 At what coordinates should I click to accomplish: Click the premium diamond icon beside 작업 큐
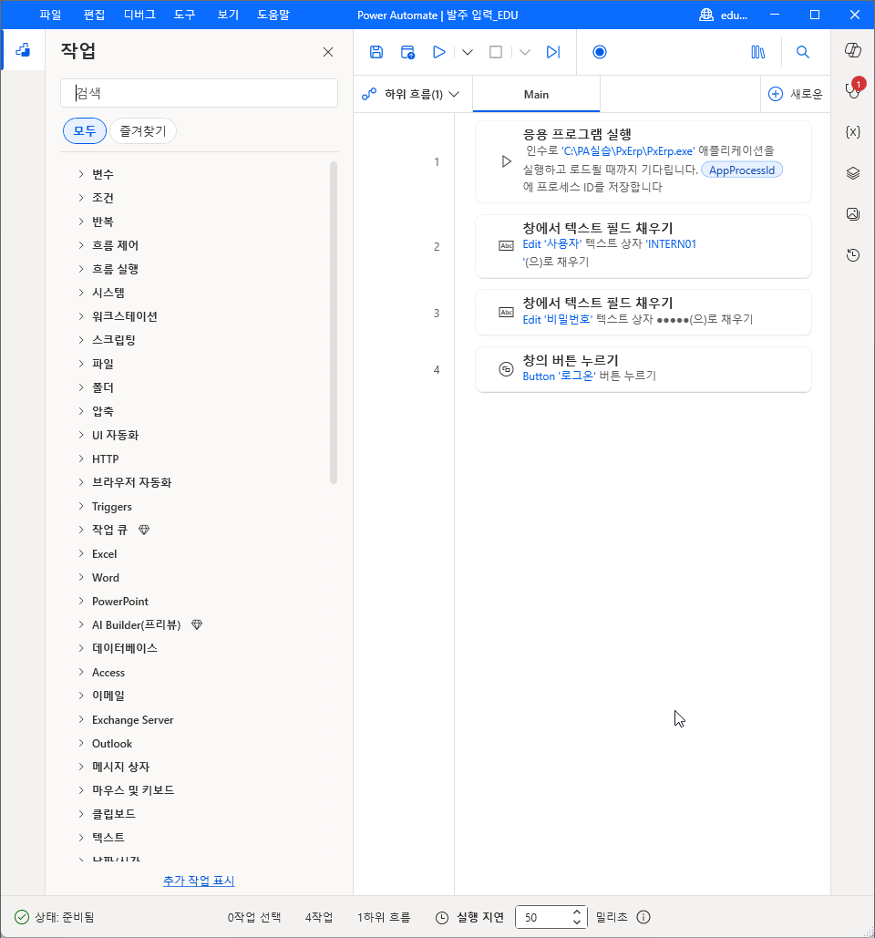tap(144, 530)
